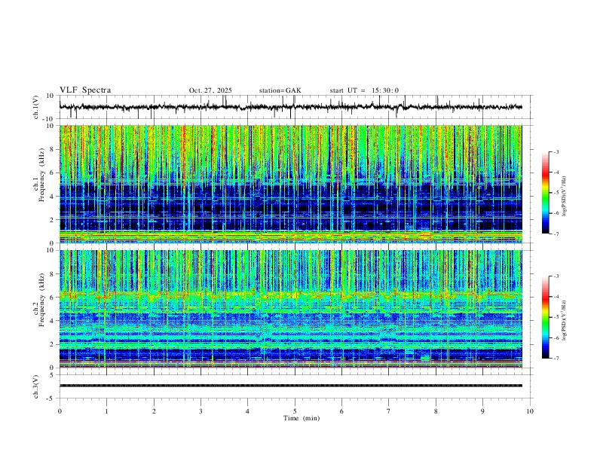The height and width of the screenshot is (461, 597).
Task: Click the ch.3(V) flat trace panel
Action: pyautogui.click(x=296, y=386)
